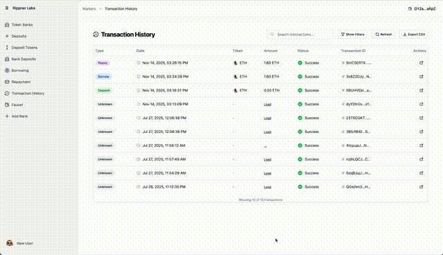Open external link for the Deposit transaction row
This screenshot has width=443, height=255.
[x=421, y=91]
